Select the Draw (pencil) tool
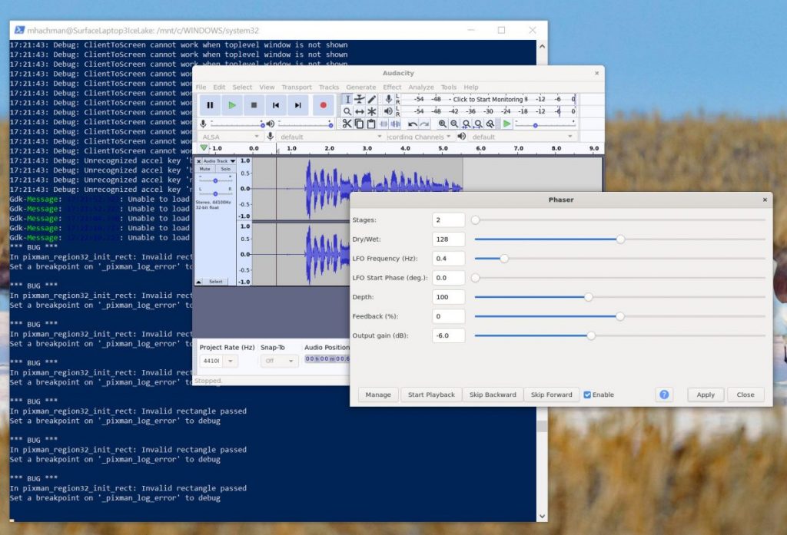This screenshot has width=787, height=535. pyautogui.click(x=371, y=99)
